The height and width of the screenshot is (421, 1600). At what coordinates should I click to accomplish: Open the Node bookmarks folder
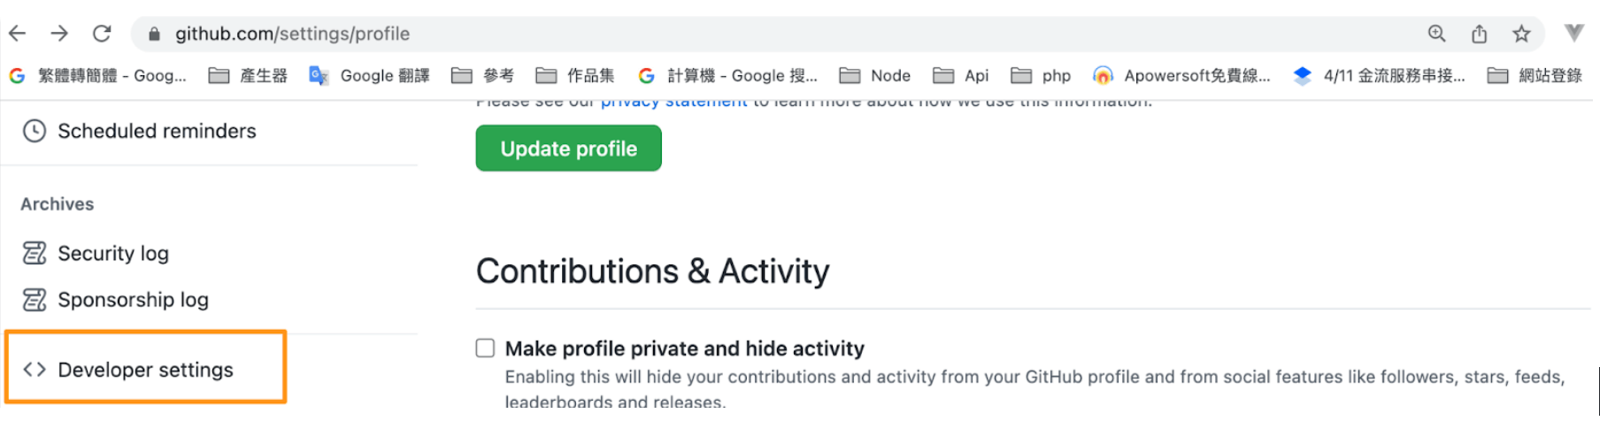coord(875,76)
